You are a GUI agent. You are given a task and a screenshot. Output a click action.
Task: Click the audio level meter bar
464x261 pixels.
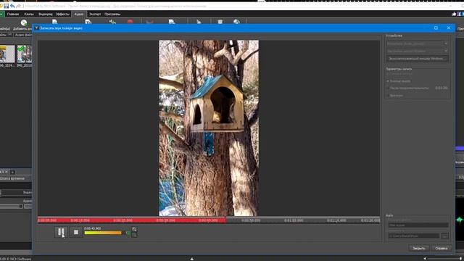pyautogui.click(x=103, y=233)
